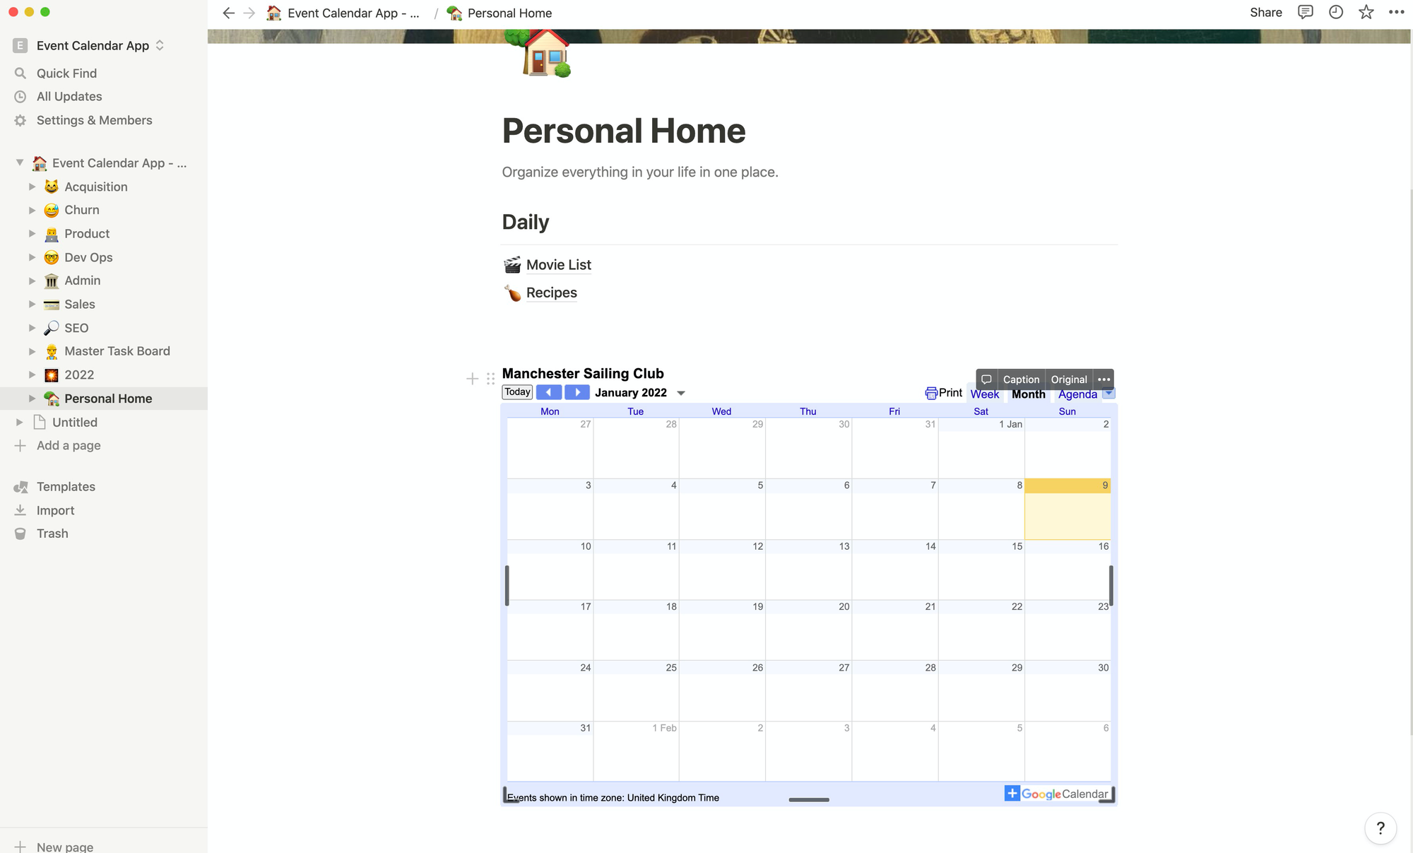Click the Today button in calendar
Screen dimensions: 1413x853
(x=516, y=392)
